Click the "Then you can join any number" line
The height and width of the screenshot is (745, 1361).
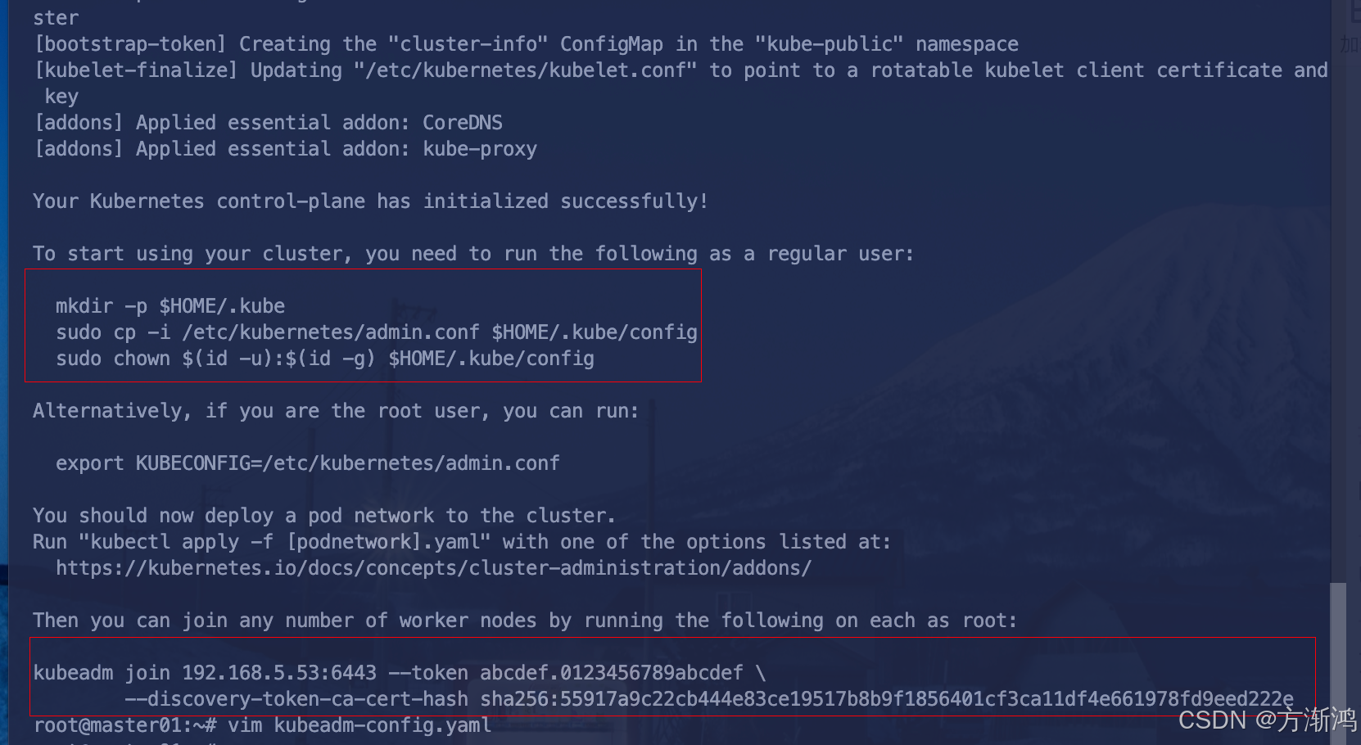[x=525, y=621]
